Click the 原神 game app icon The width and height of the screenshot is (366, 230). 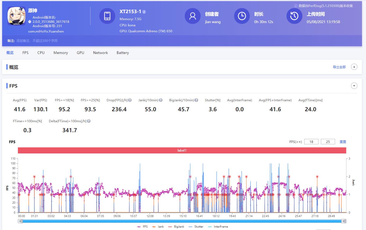[16, 16]
